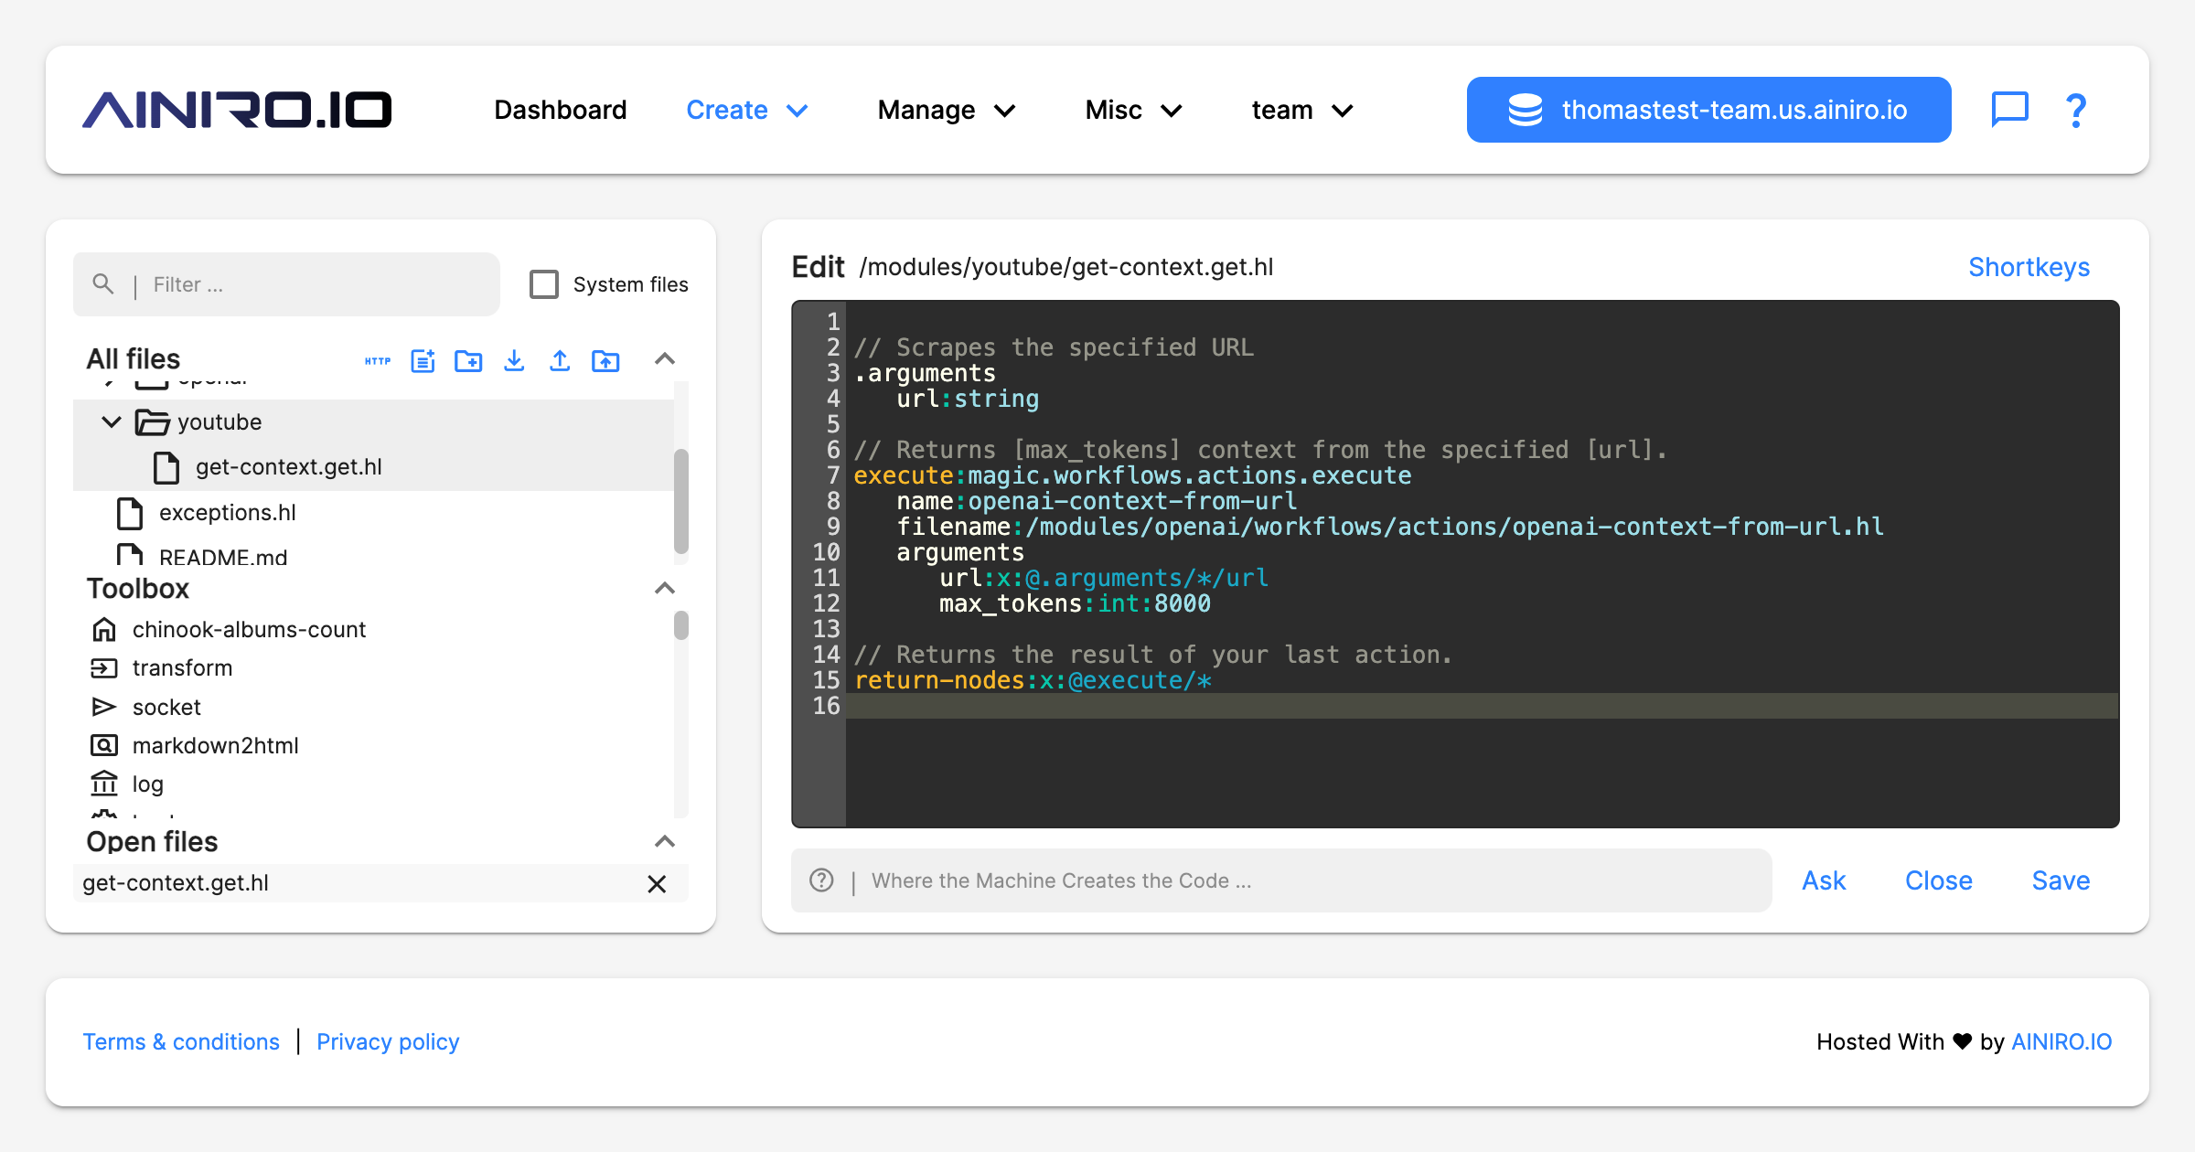Click the youtube open folder icon
This screenshot has width=2195, height=1152.
(152, 422)
